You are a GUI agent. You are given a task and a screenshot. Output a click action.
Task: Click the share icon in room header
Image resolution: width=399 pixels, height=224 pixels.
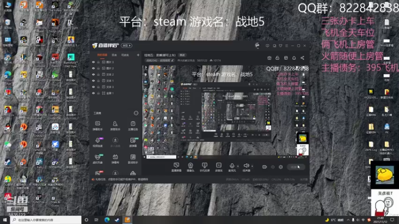point(302,58)
